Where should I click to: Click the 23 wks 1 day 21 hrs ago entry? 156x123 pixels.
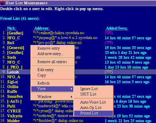point(126,52)
